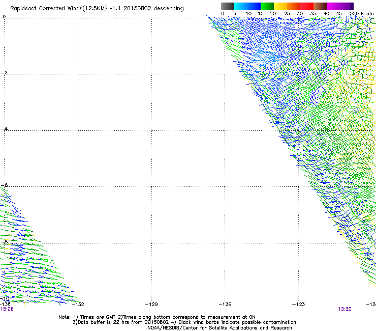Click the longitude label '-123' on bottom axis
376x331 pixels.
point(299,305)
